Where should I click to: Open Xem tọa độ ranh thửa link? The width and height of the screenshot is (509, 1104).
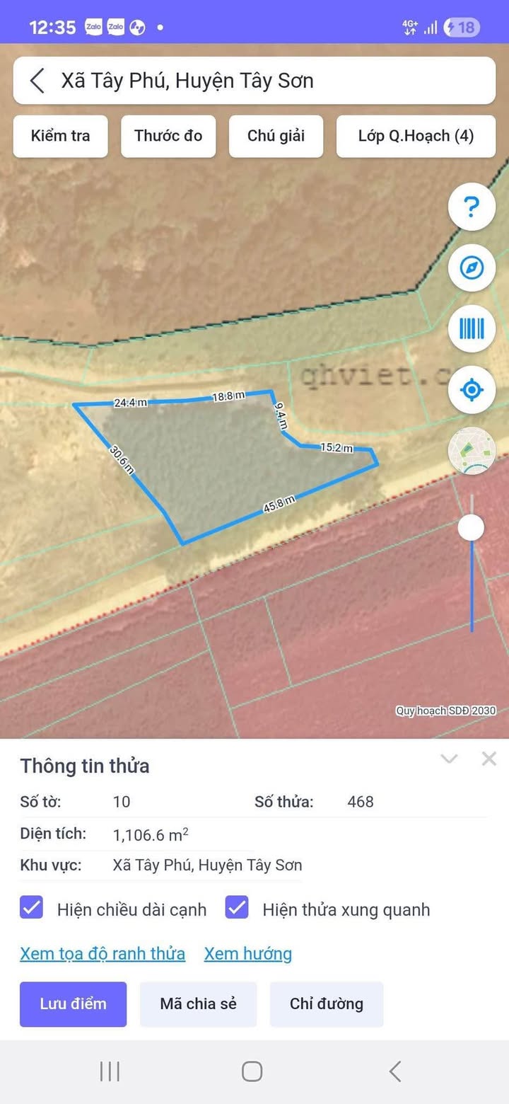103,954
